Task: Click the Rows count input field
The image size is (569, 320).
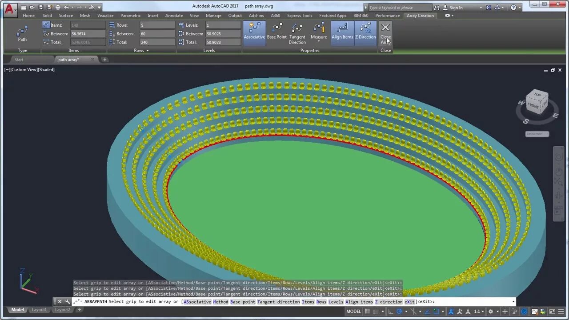Action: tap(157, 25)
